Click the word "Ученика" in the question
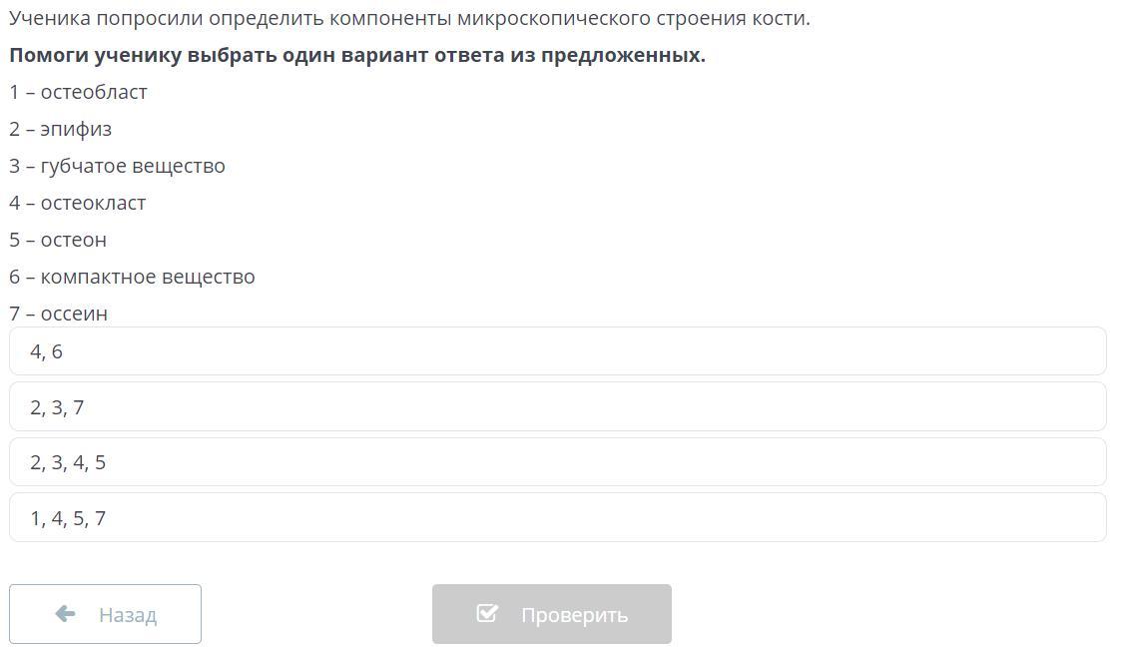Viewport: 1126px width, 647px height. pos(50,18)
